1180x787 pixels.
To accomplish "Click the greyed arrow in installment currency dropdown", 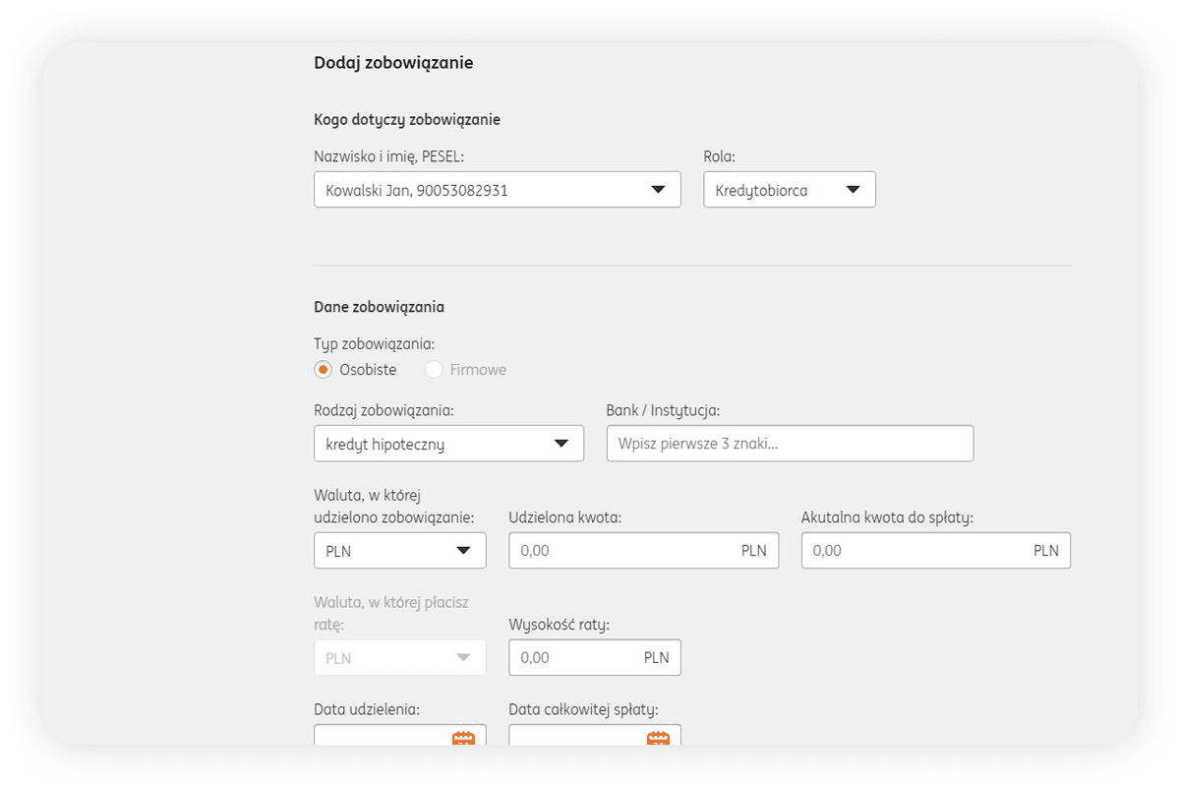I will point(463,658).
